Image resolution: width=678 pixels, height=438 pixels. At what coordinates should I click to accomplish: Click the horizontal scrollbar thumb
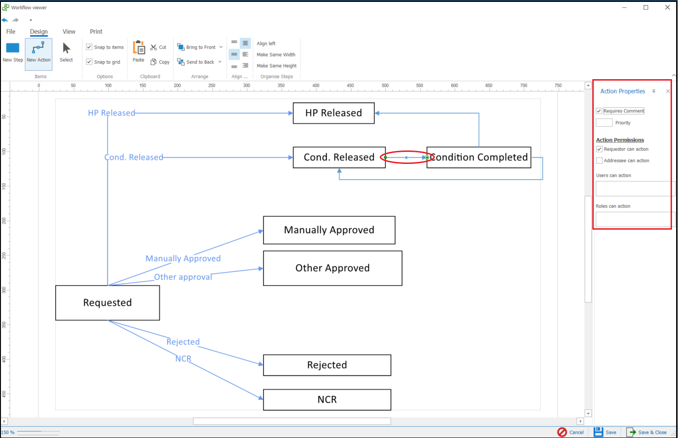(x=292, y=421)
